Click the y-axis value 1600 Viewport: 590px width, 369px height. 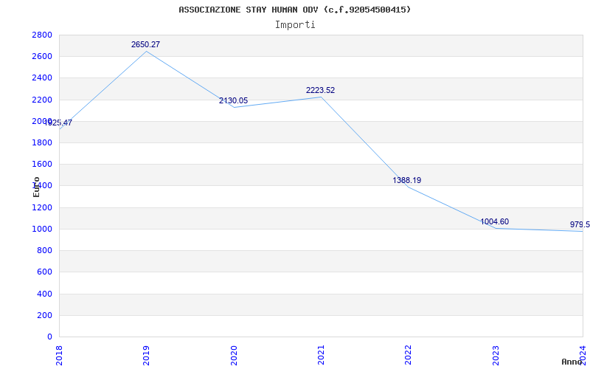42,164
